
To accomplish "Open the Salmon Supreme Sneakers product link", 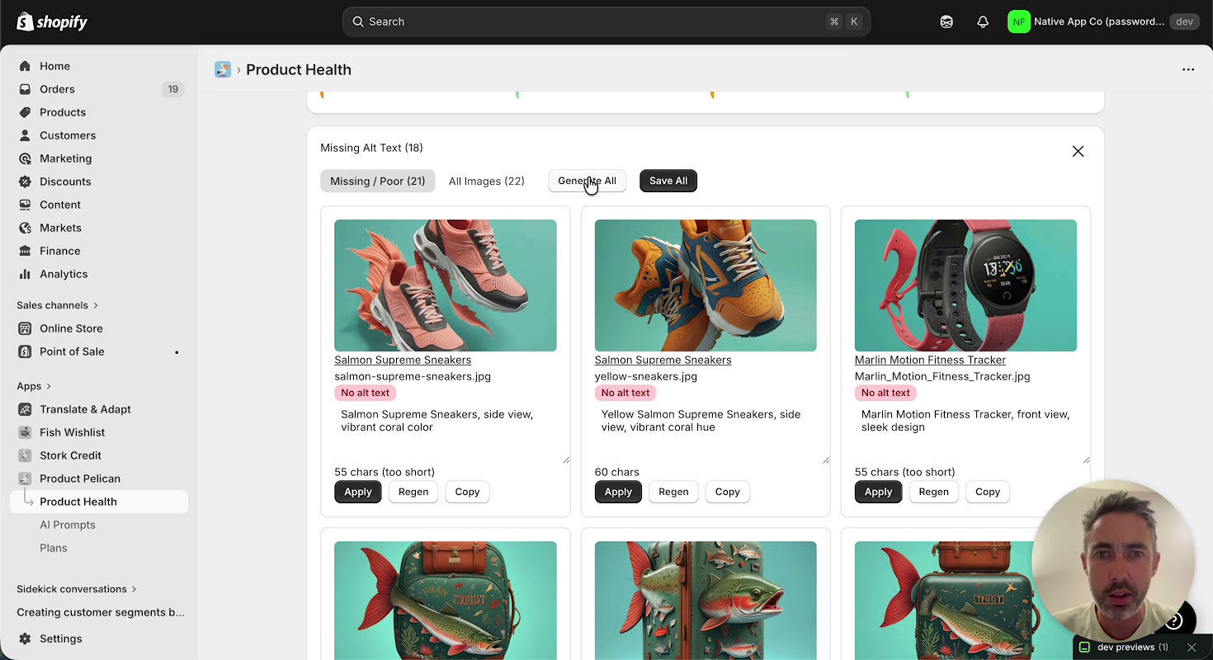I will (402, 360).
